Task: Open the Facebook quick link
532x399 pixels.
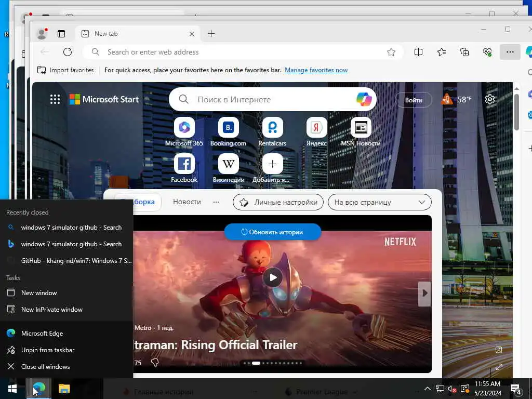Action: pos(184,168)
